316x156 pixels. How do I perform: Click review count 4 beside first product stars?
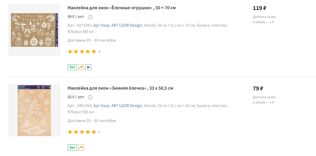[x=99, y=52]
